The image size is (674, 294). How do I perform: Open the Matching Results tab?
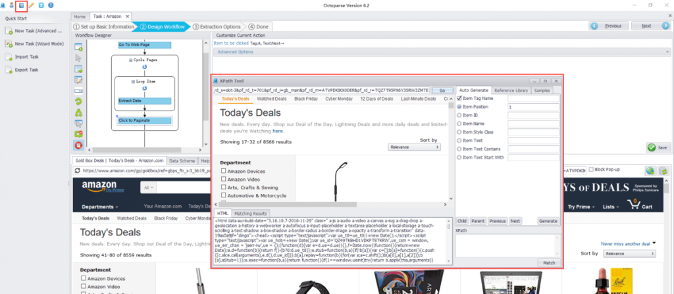[x=251, y=214]
